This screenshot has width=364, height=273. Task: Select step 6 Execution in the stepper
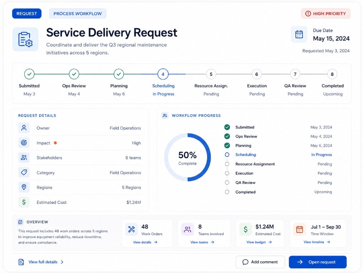click(x=257, y=74)
